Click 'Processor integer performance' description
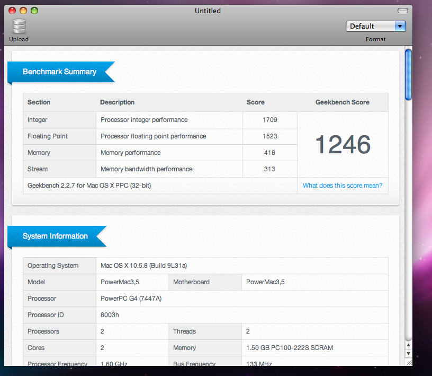 144,120
